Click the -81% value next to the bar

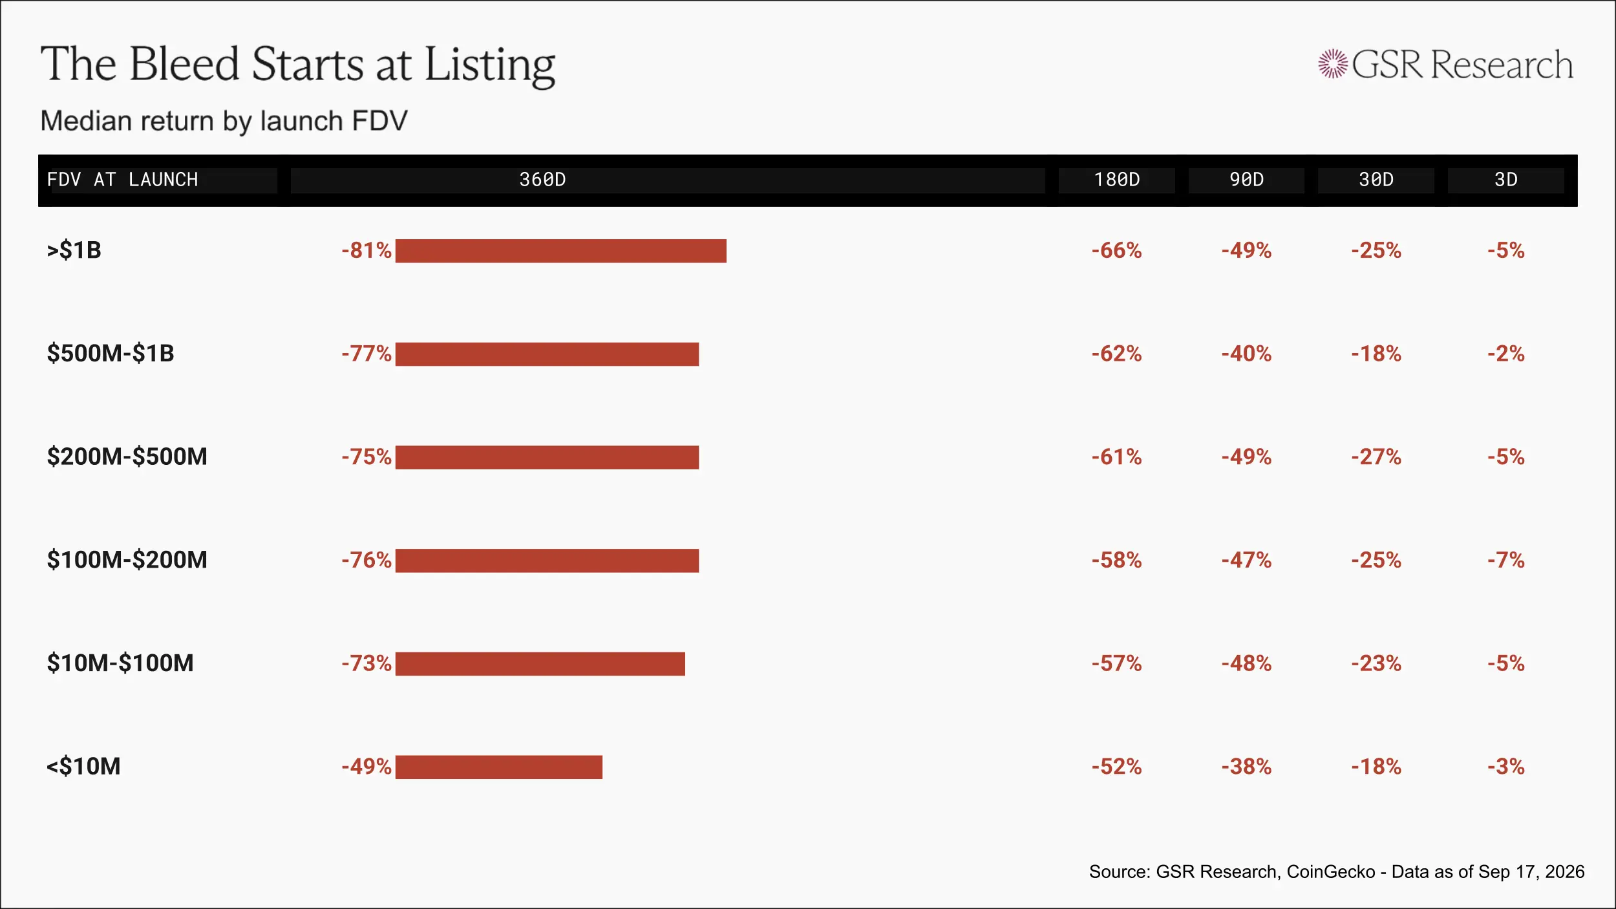click(x=367, y=250)
